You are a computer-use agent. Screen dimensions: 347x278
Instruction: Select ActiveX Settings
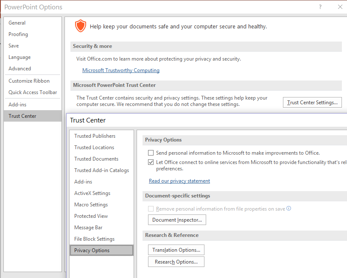click(x=101, y=193)
